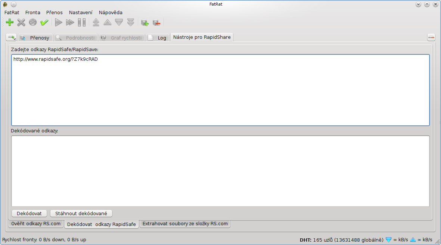441x245 pixels.
Task: Open the Nastavení menu
Action: tap(81, 12)
